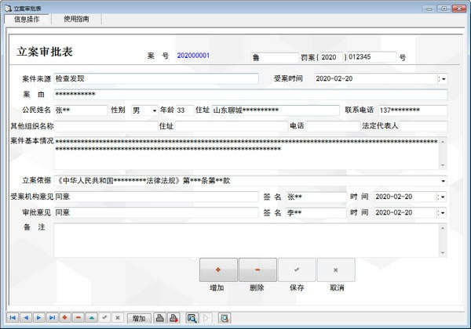The image size is (471, 329).
Task: Go to next record in navigator
Action: tap(38, 318)
